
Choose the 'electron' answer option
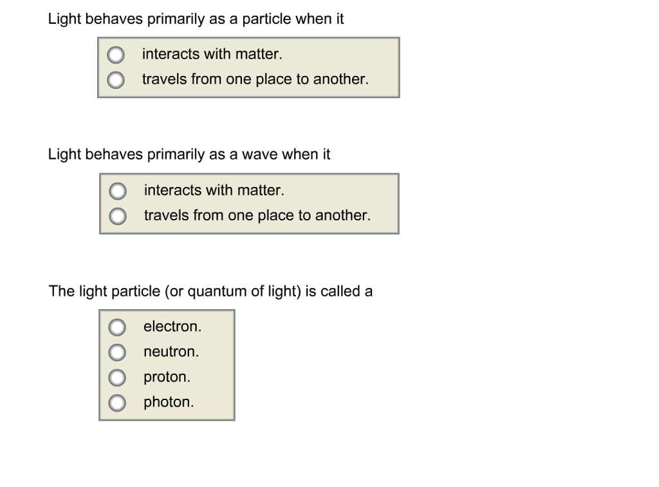(x=116, y=327)
